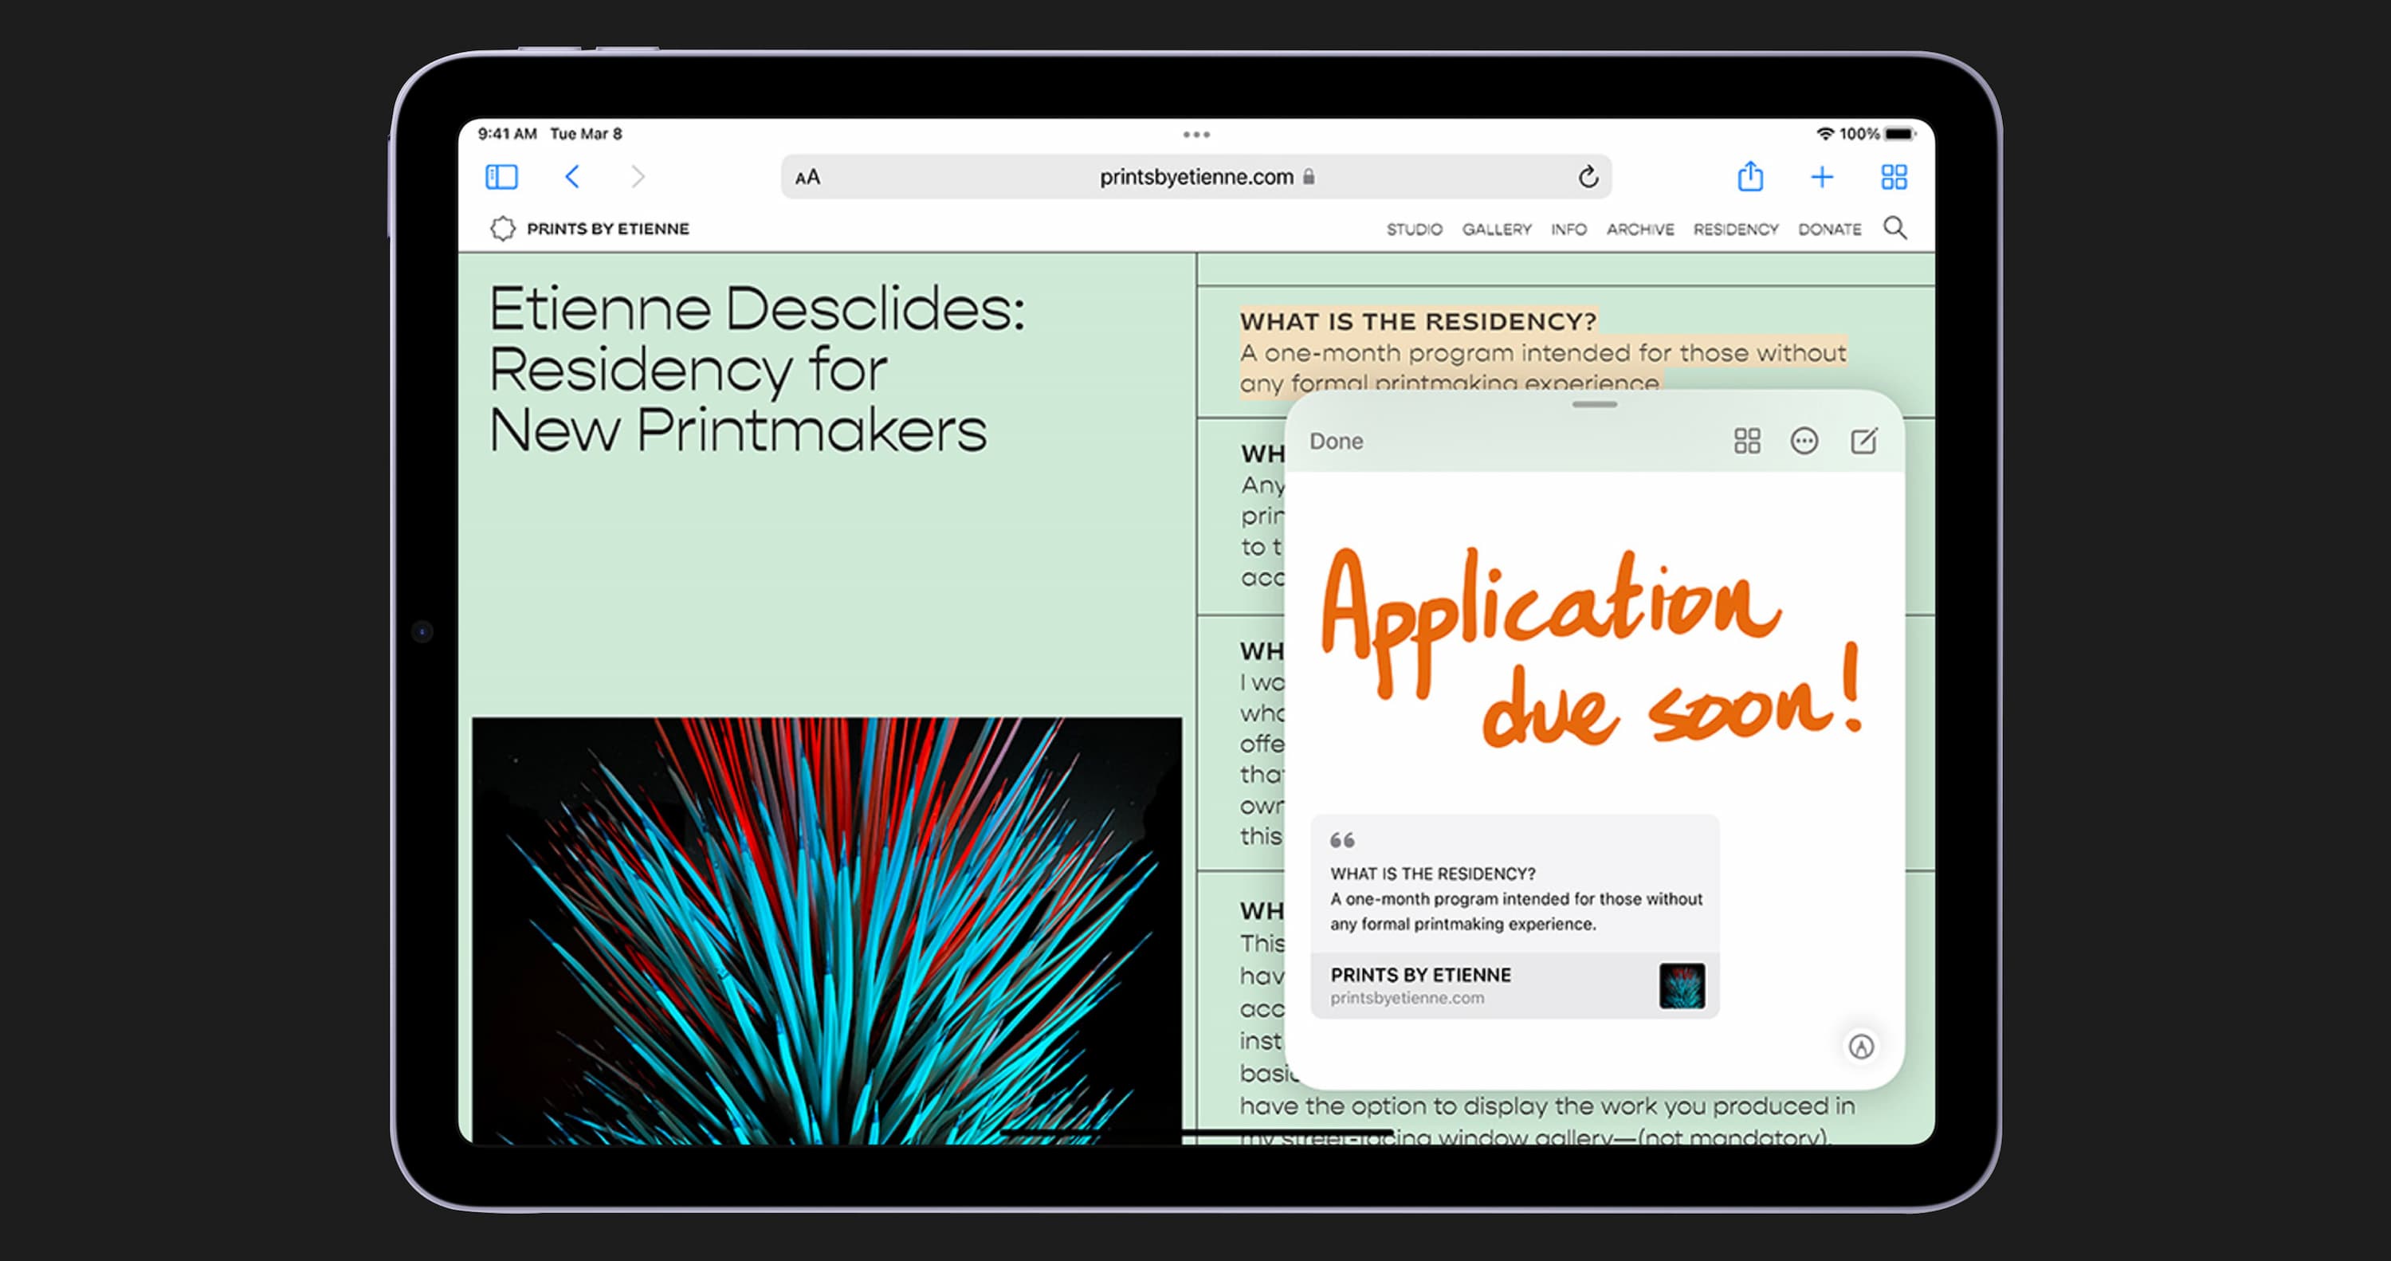The width and height of the screenshot is (2391, 1261).
Task: Open the Share sheet icon
Action: (1749, 176)
